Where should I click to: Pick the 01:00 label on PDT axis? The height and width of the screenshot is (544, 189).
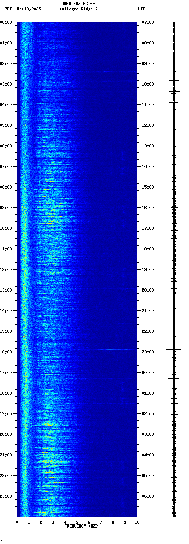tap(6, 43)
